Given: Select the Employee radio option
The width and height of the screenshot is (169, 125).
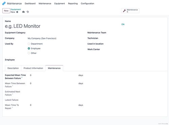Looking at the screenshot, I should coord(29,48).
